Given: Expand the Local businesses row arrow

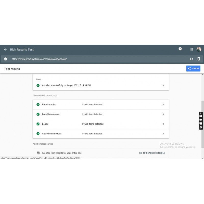Looking at the screenshot, I should pyautogui.click(x=163, y=114).
